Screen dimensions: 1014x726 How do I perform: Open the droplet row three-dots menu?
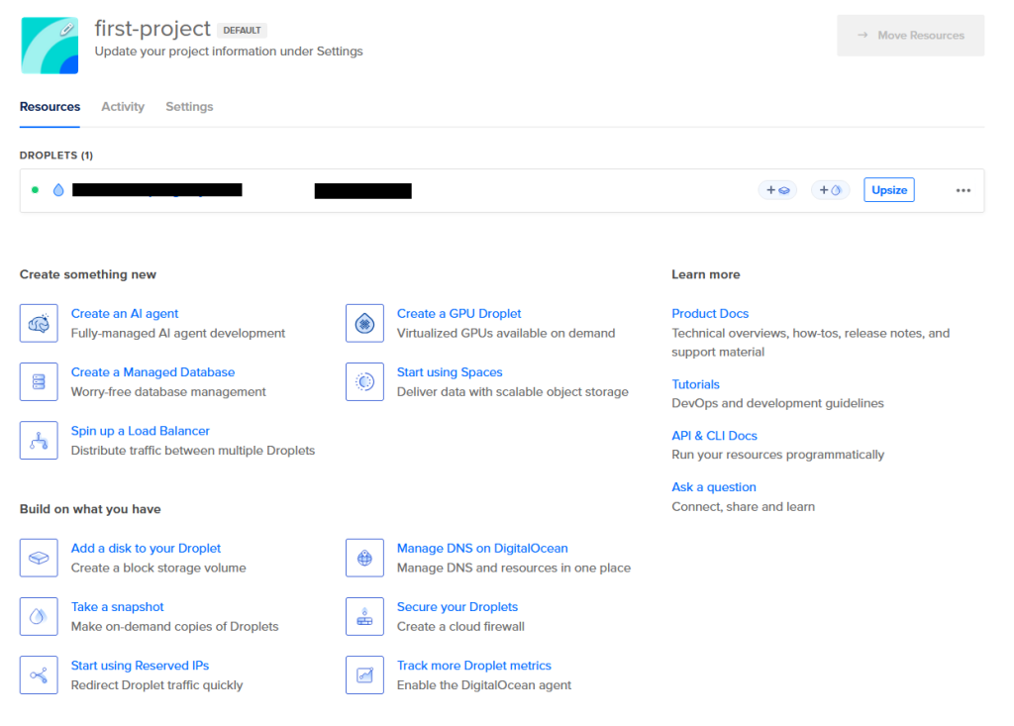963,190
